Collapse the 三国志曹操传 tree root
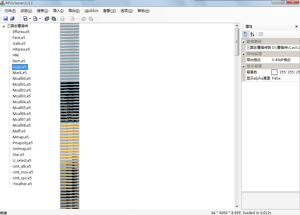Viewport: 300px width, 215px height. (3, 26)
